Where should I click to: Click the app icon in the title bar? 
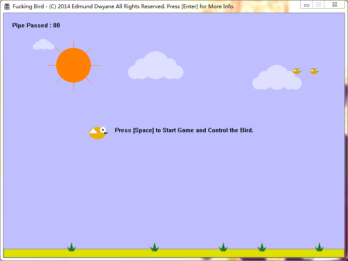[7, 7]
